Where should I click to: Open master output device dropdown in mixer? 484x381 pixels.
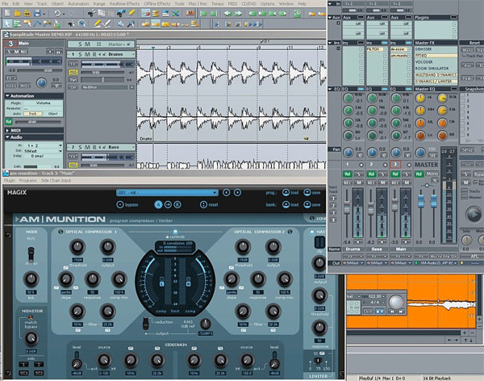(436, 263)
